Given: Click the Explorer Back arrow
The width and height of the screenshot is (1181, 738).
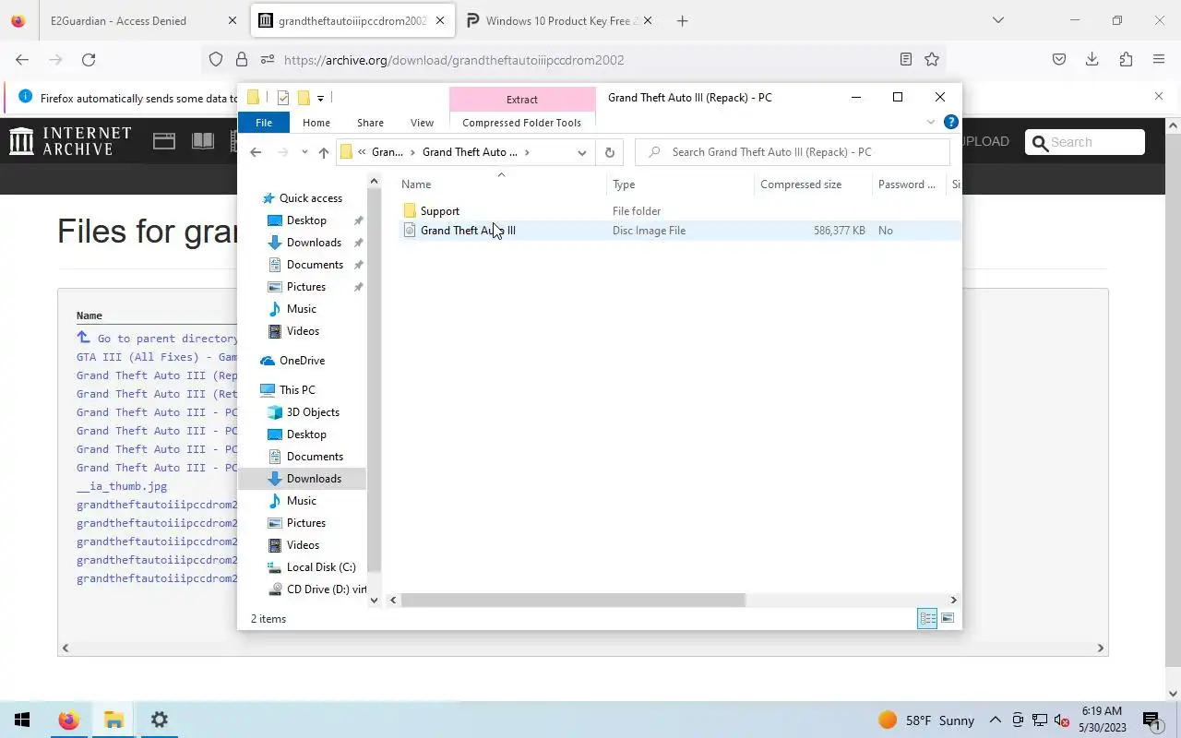Looking at the screenshot, I should pos(256,152).
